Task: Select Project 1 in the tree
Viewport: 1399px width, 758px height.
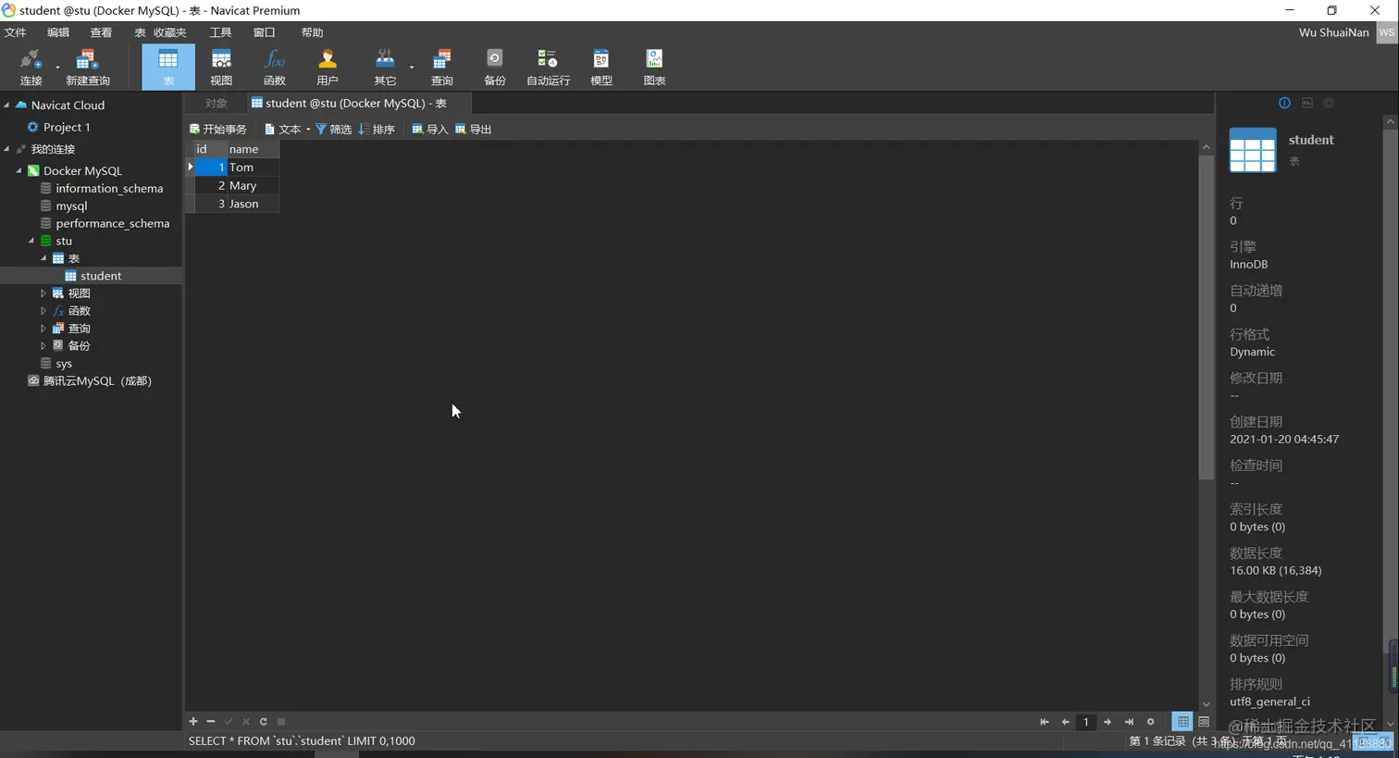Action: pyautogui.click(x=67, y=127)
